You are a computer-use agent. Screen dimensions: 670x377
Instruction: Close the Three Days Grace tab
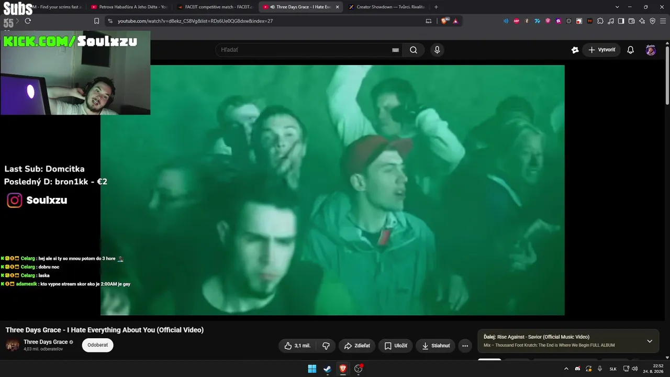coord(337,7)
